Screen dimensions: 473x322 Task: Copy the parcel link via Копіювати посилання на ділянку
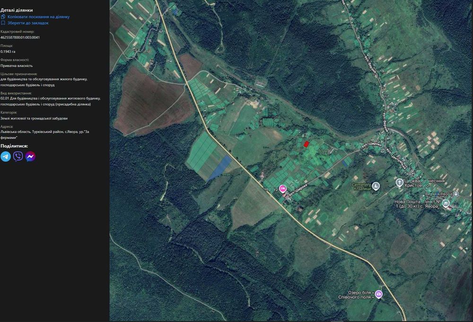click(x=38, y=17)
